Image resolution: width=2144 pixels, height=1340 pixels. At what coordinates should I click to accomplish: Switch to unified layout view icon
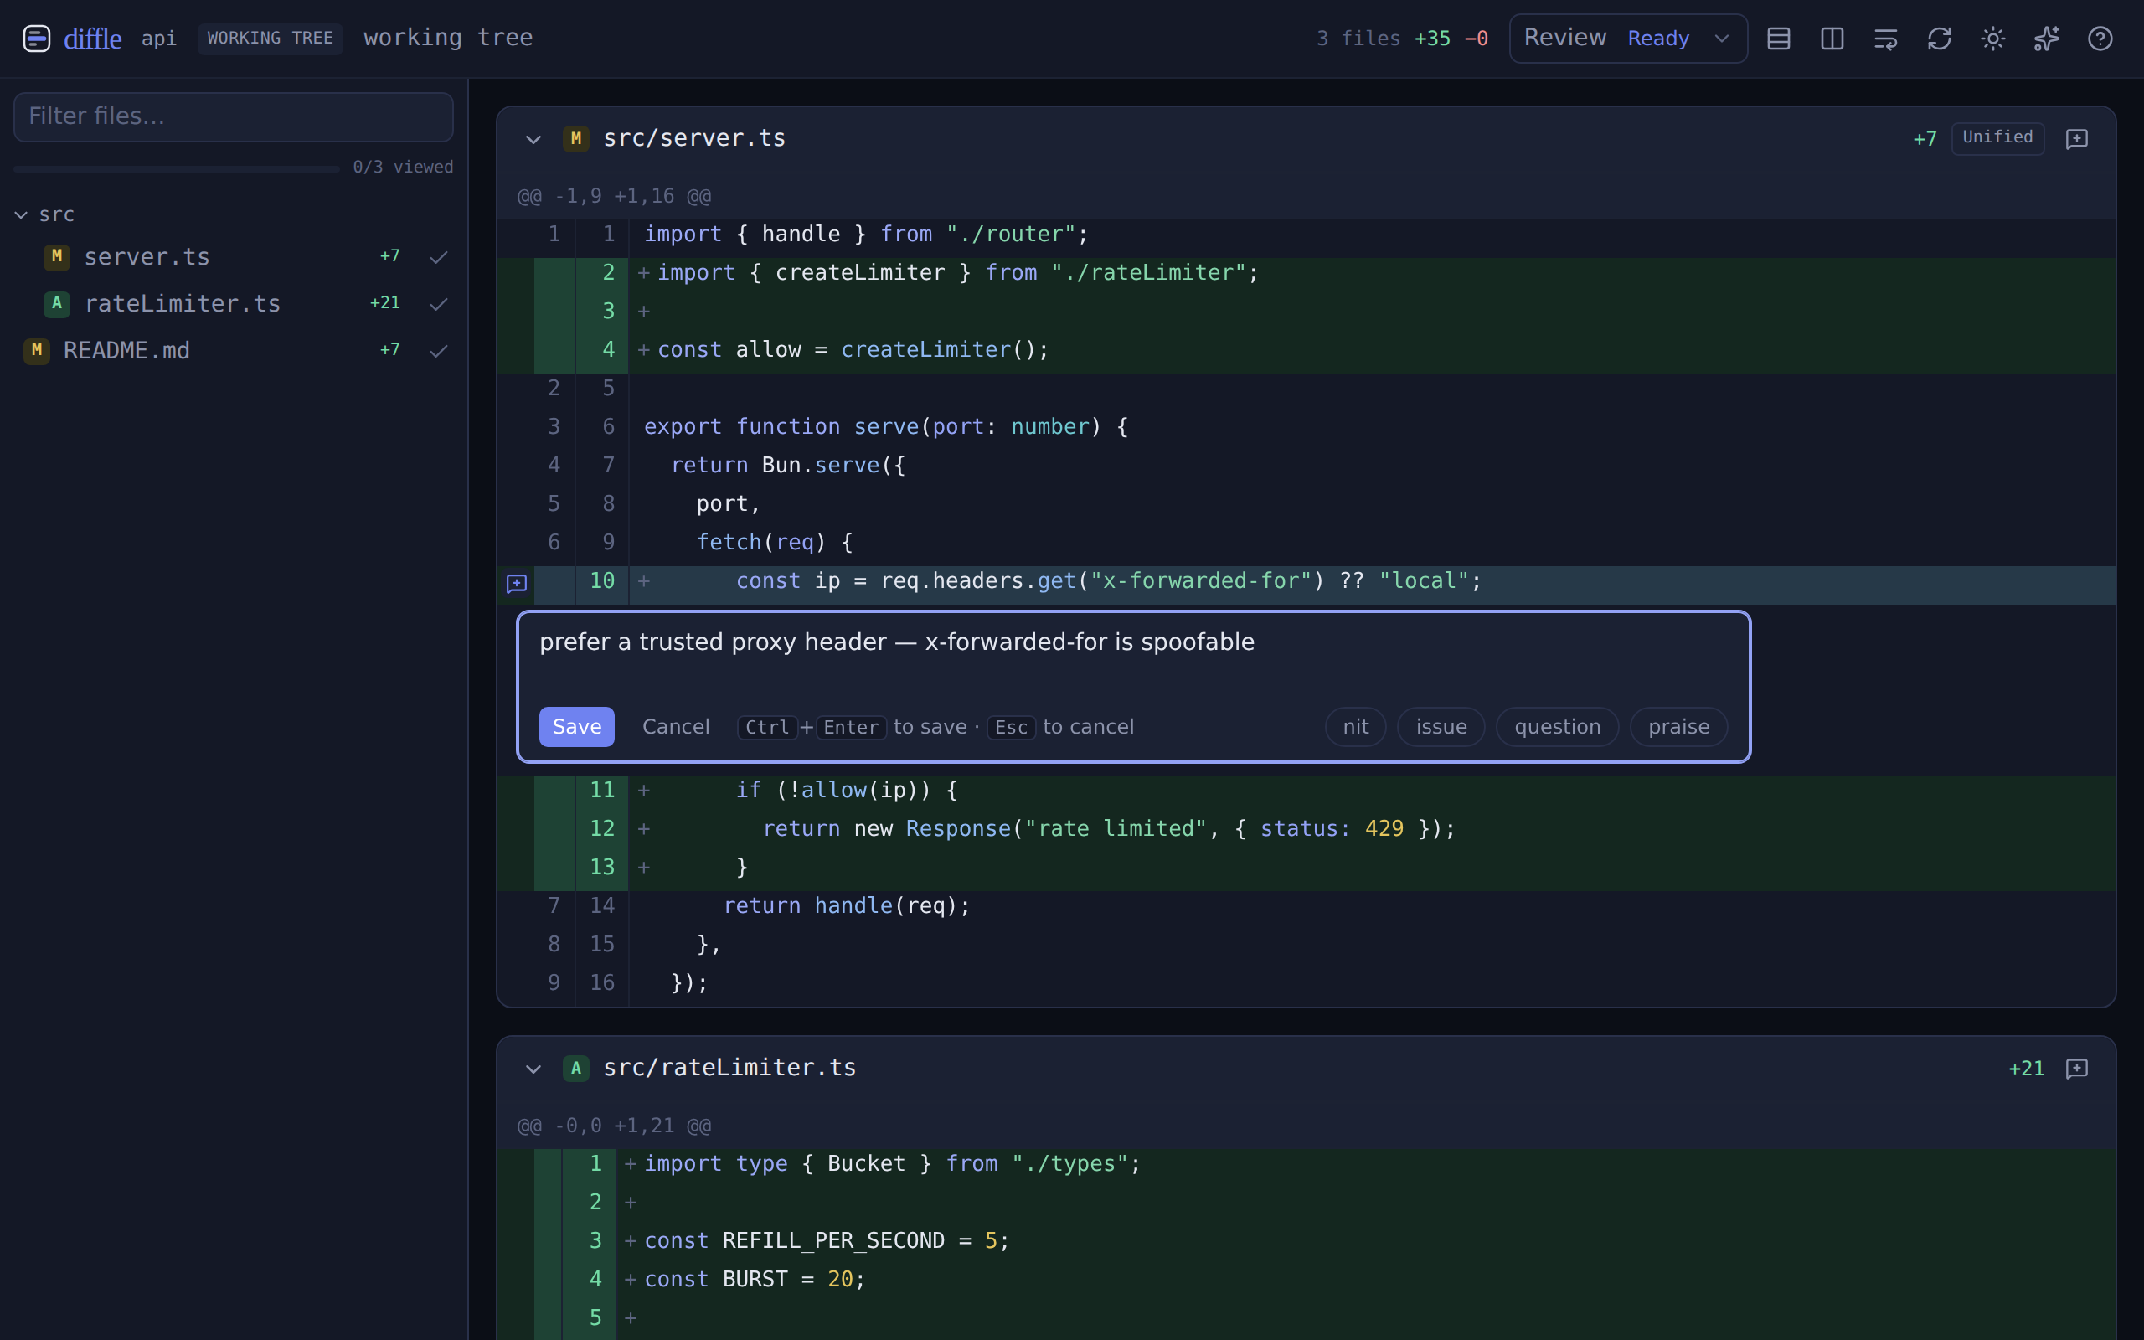[1778, 39]
